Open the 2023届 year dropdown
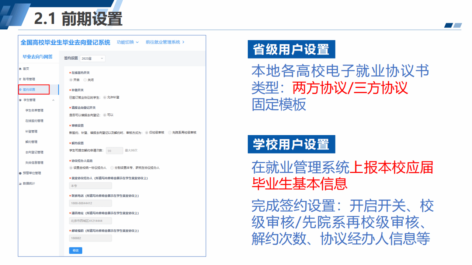 click(93, 59)
